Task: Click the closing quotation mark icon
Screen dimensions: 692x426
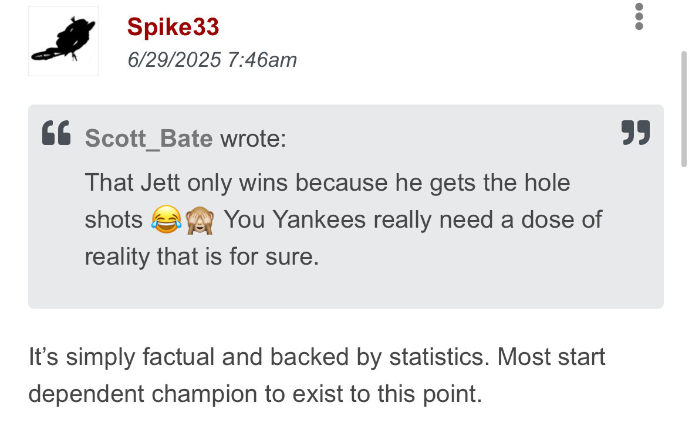Action: (x=636, y=133)
